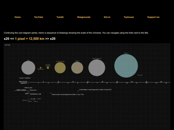Zoom out with the right >> x20 link
The height and width of the screenshot is (130, 174).
50,39
